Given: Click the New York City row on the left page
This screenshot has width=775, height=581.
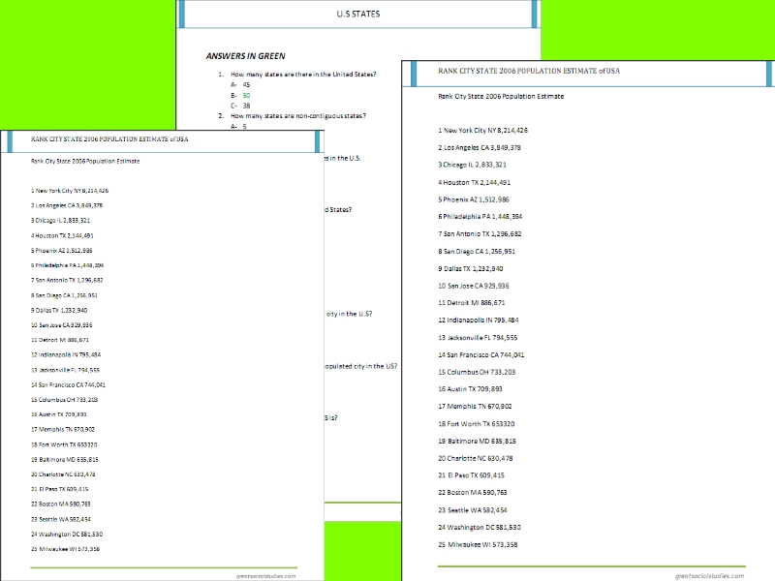Looking at the screenshot, I should click(x=70, y=191).
